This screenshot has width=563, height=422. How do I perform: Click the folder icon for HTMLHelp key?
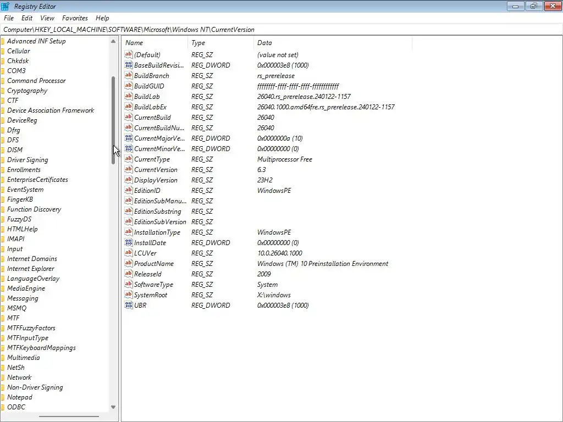pyautogui.click(x=3, y=229)
